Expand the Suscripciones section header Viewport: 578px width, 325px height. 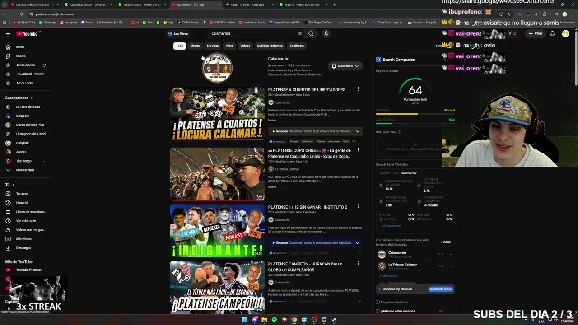(19, 98)
